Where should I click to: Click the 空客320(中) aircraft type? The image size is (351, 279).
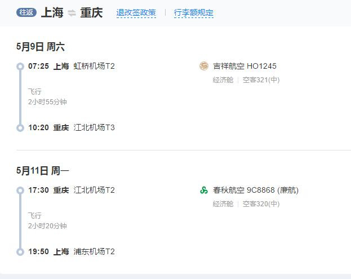tap(261, 204)
